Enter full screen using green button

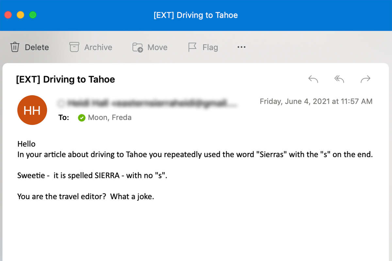pos(33,15)
